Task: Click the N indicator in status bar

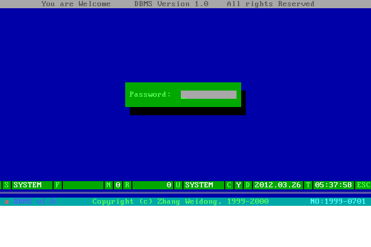Action: [x=108, y=185]
